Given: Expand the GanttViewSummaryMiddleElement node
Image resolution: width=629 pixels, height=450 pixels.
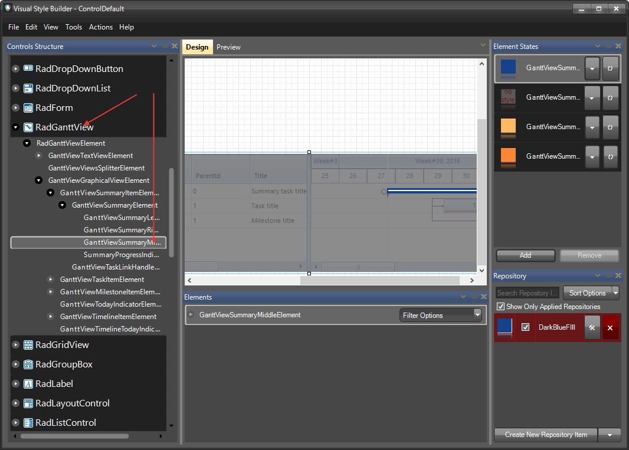Looking at the screenshot, I should tap(191, 315).
